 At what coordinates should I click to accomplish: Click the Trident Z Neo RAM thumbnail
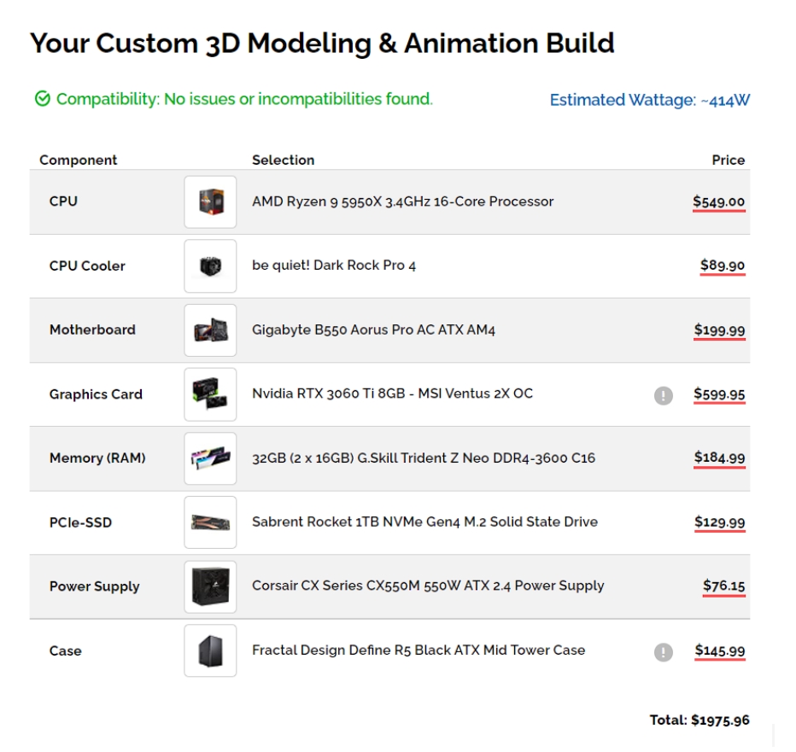[210, 458]
